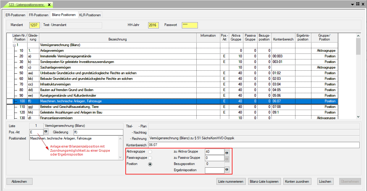Open the window list dropdown arrow at top right

pyautogui.click(x=353, y=4)
